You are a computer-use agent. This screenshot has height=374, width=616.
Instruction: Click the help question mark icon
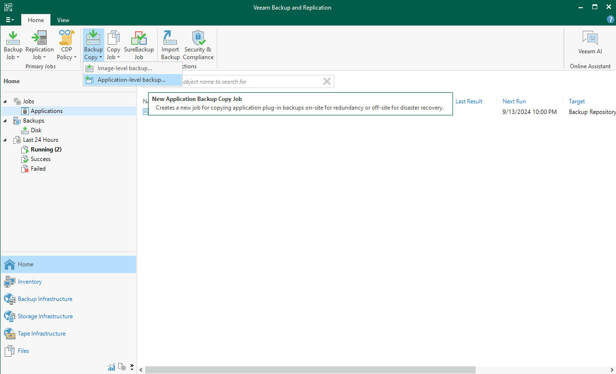pyautogui.click(x=611, y=20)
